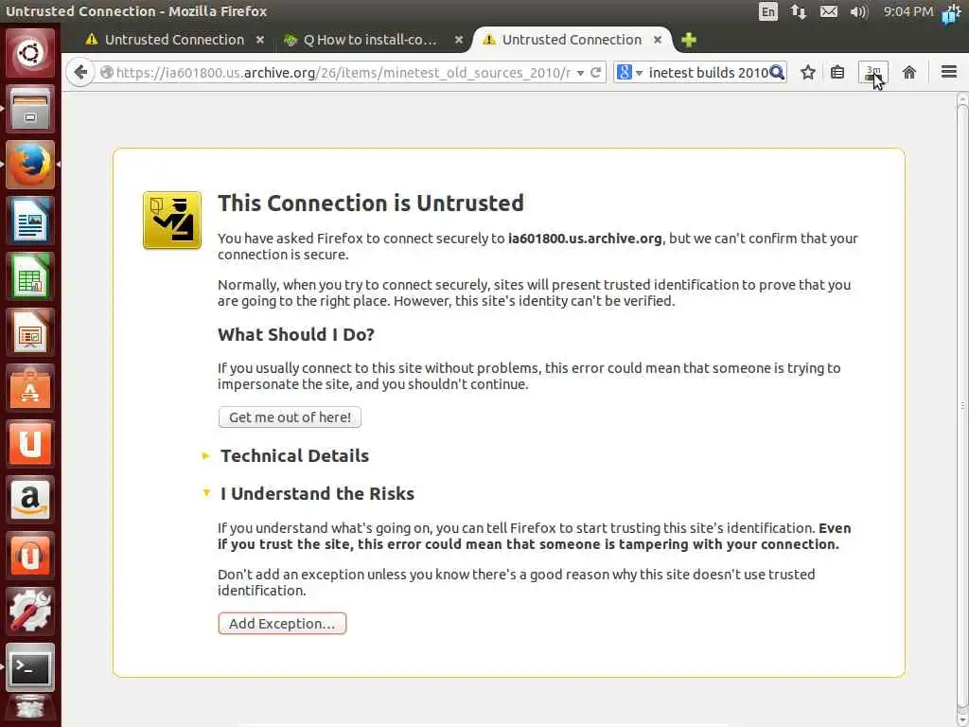The height and width of the screenshot is (727, 969).
Task: Click the globe site identity icon
Action: [106, 72]
